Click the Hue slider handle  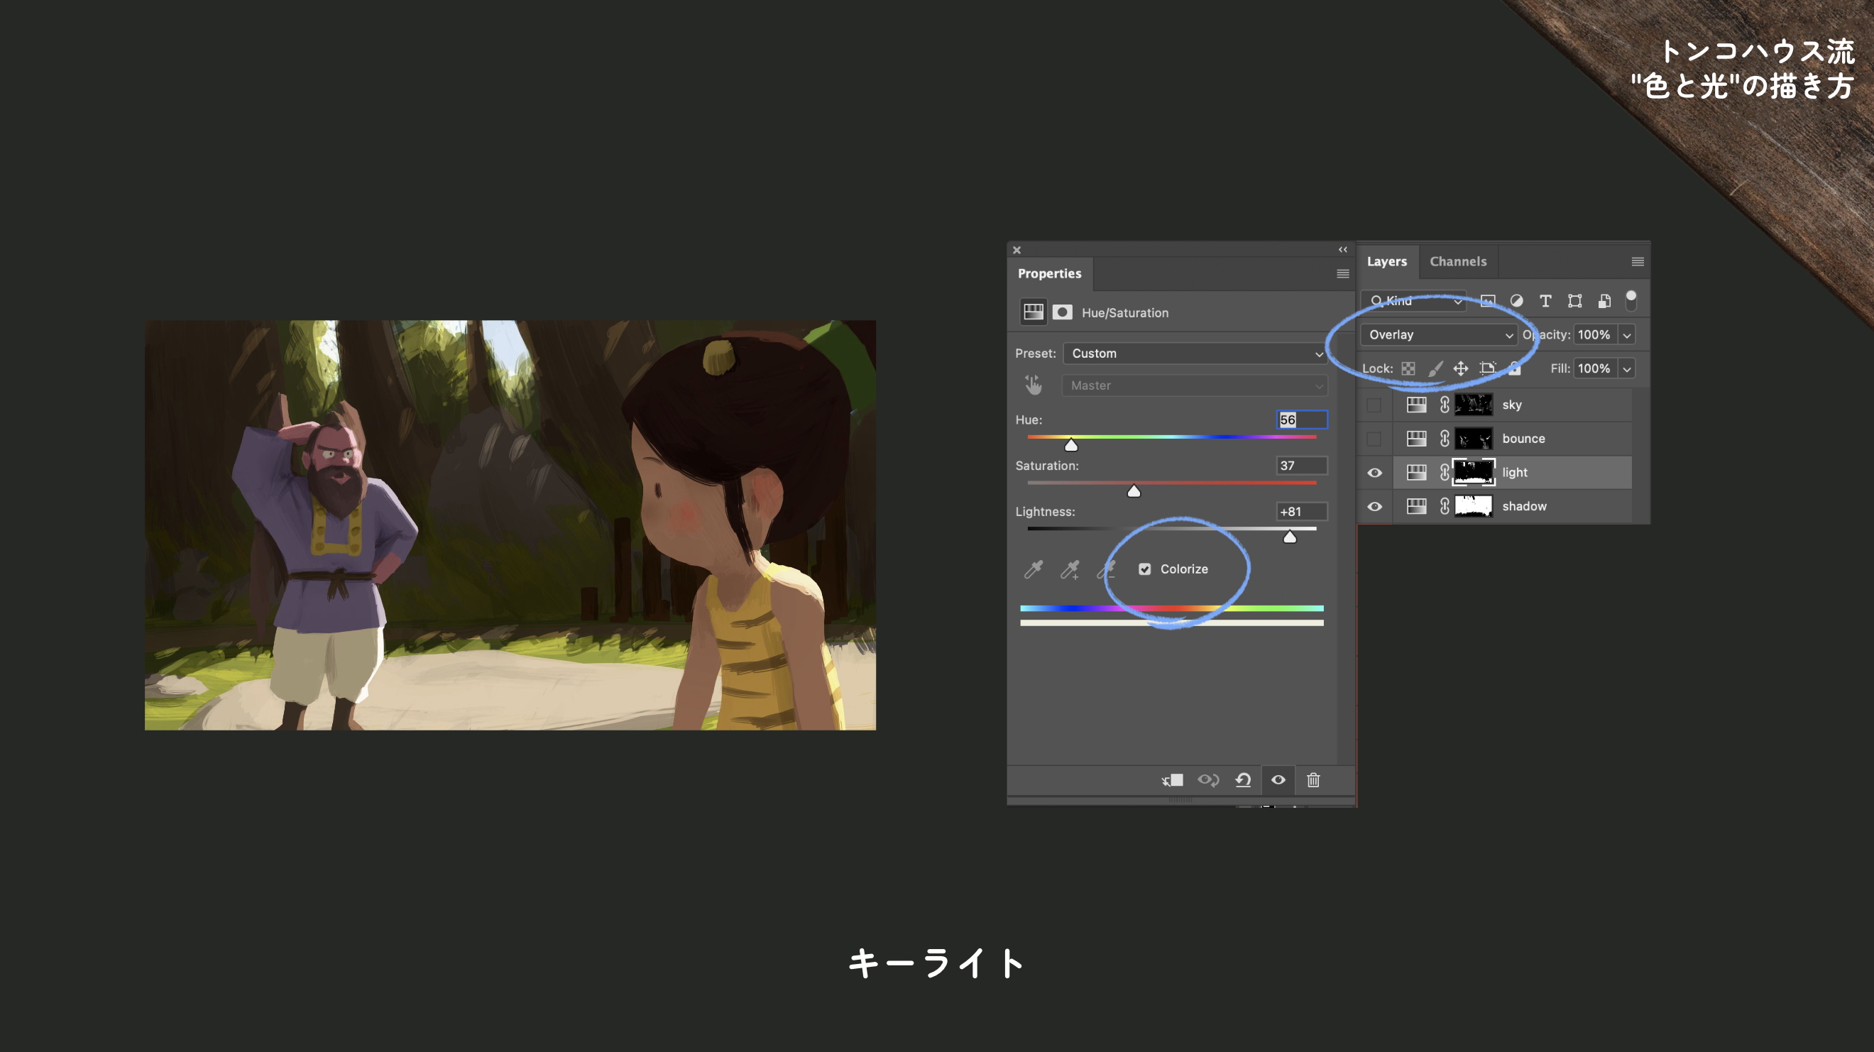1071,445
